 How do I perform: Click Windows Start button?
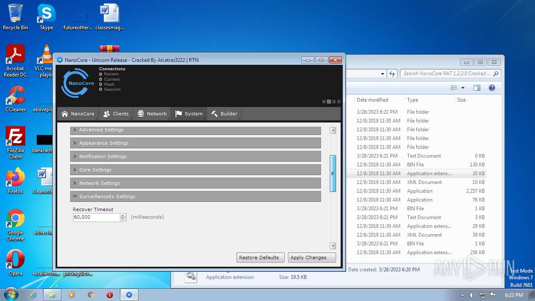tap(11, 294)
